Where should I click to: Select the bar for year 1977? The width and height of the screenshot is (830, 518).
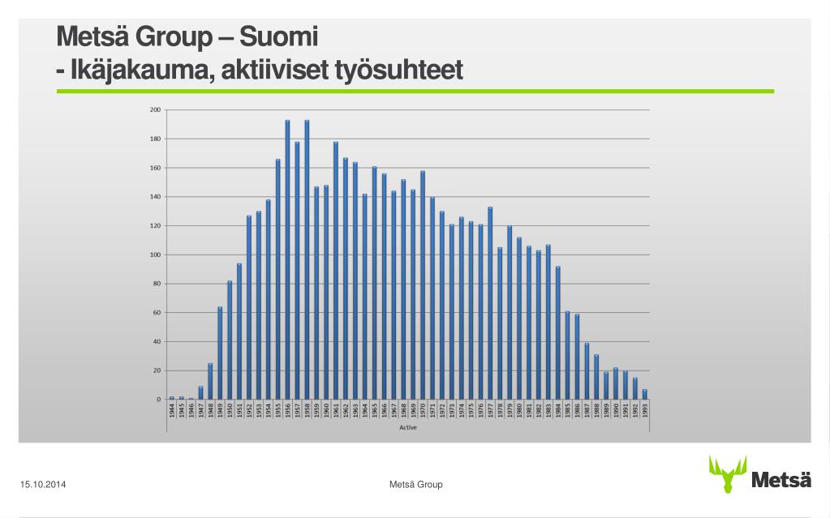491,303
